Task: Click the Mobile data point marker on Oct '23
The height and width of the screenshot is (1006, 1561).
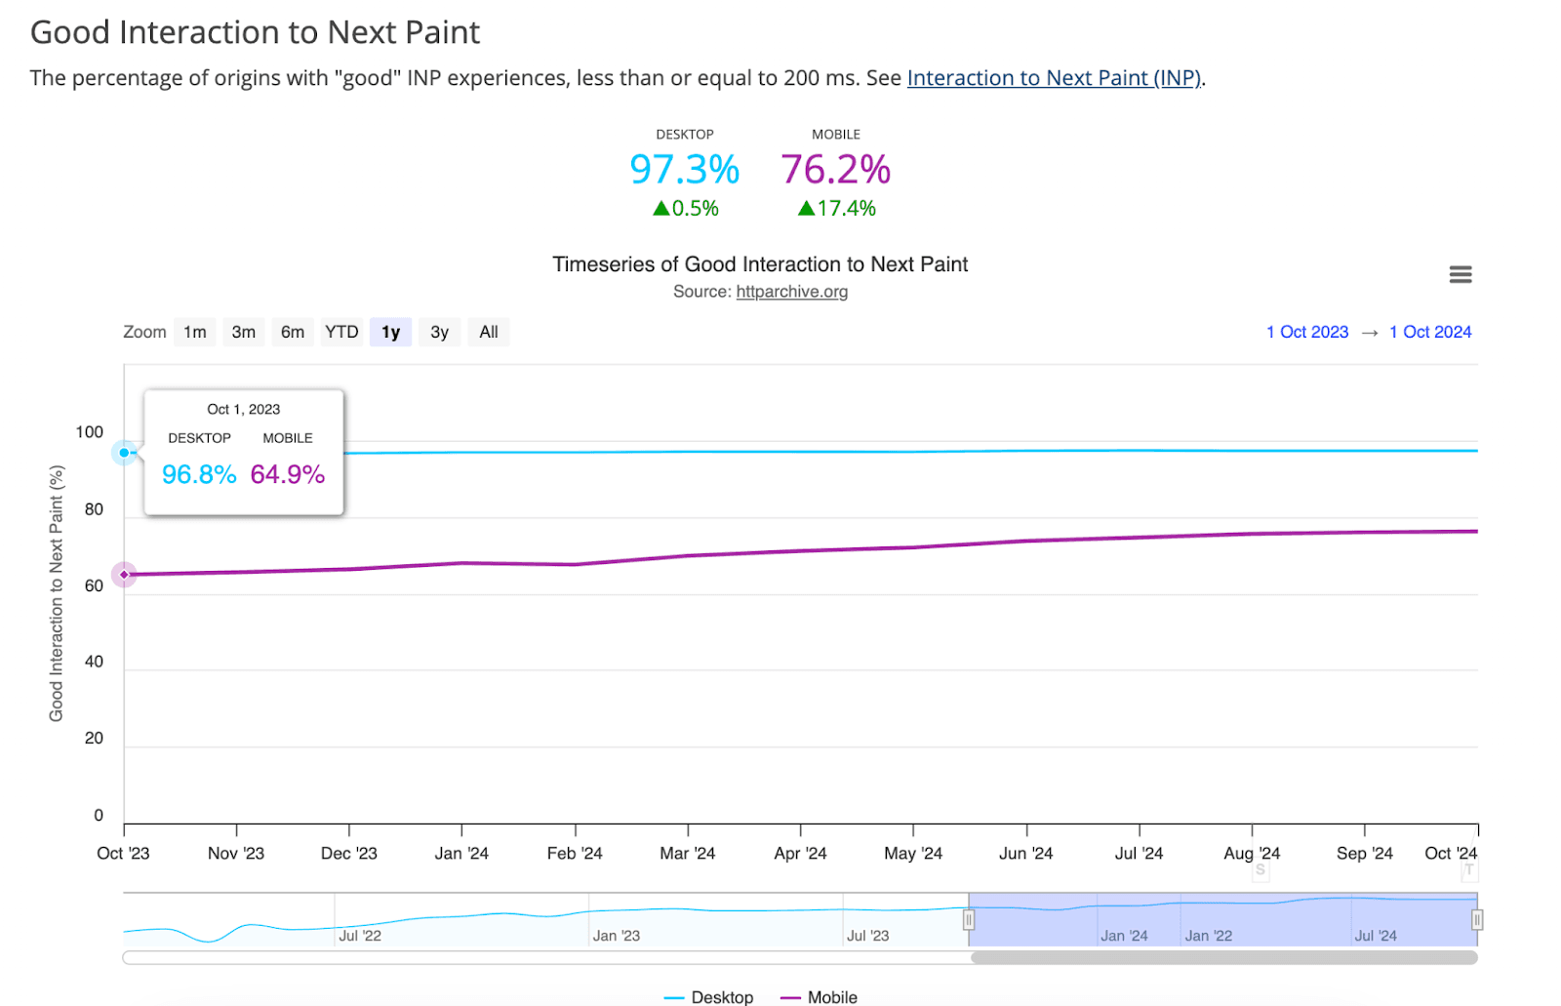Action: [124, 575]
